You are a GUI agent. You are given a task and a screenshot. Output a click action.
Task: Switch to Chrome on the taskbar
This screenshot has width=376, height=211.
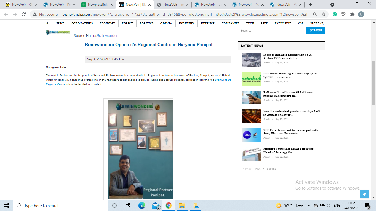pos(169,206)
